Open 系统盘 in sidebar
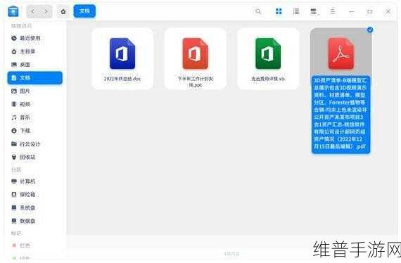This screenshot has width=401, height=263. pyautogui.click(x=35, y=207)
